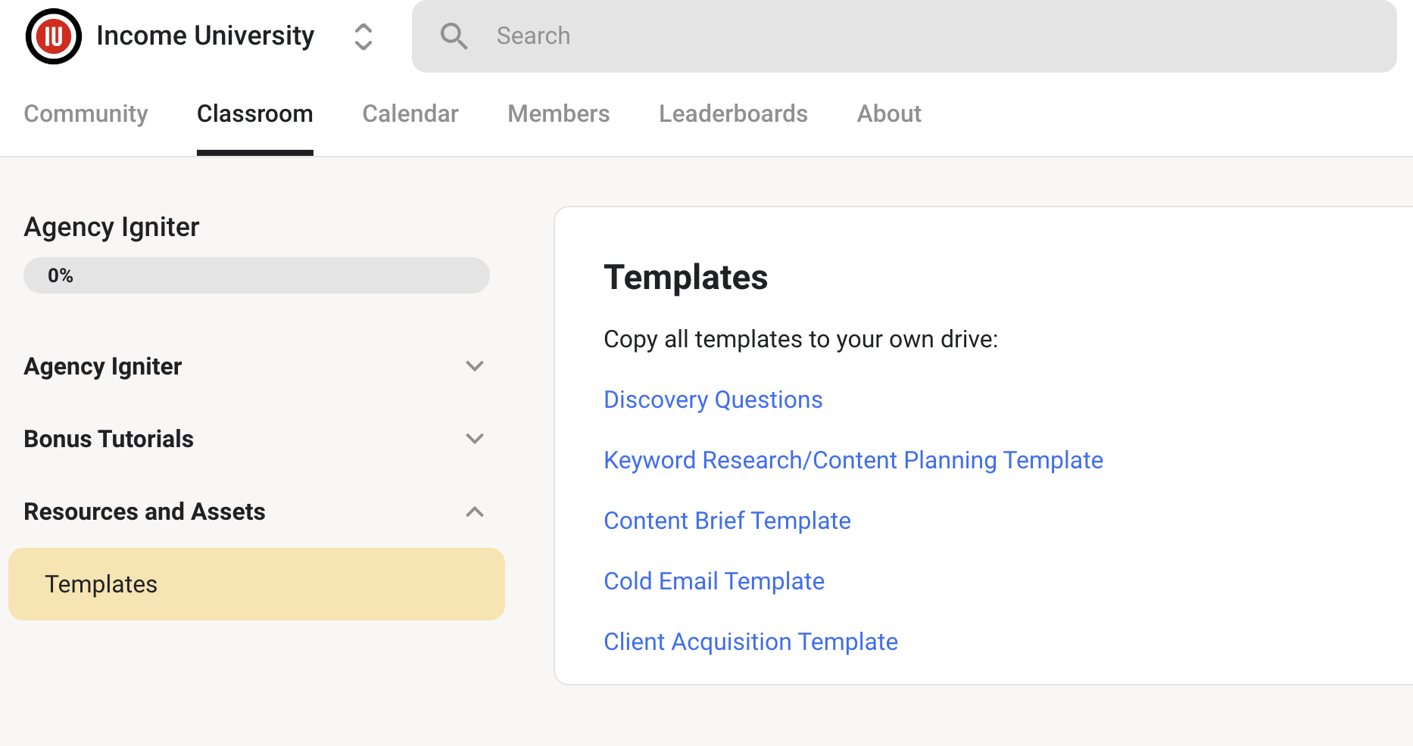Go to the Members tab

(559, 113)
